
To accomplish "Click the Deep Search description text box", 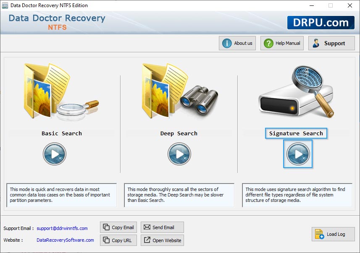I will coord(179,195).
